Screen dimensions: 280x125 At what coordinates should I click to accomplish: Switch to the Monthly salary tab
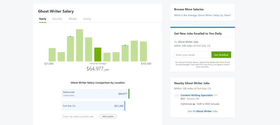(57, 19)
